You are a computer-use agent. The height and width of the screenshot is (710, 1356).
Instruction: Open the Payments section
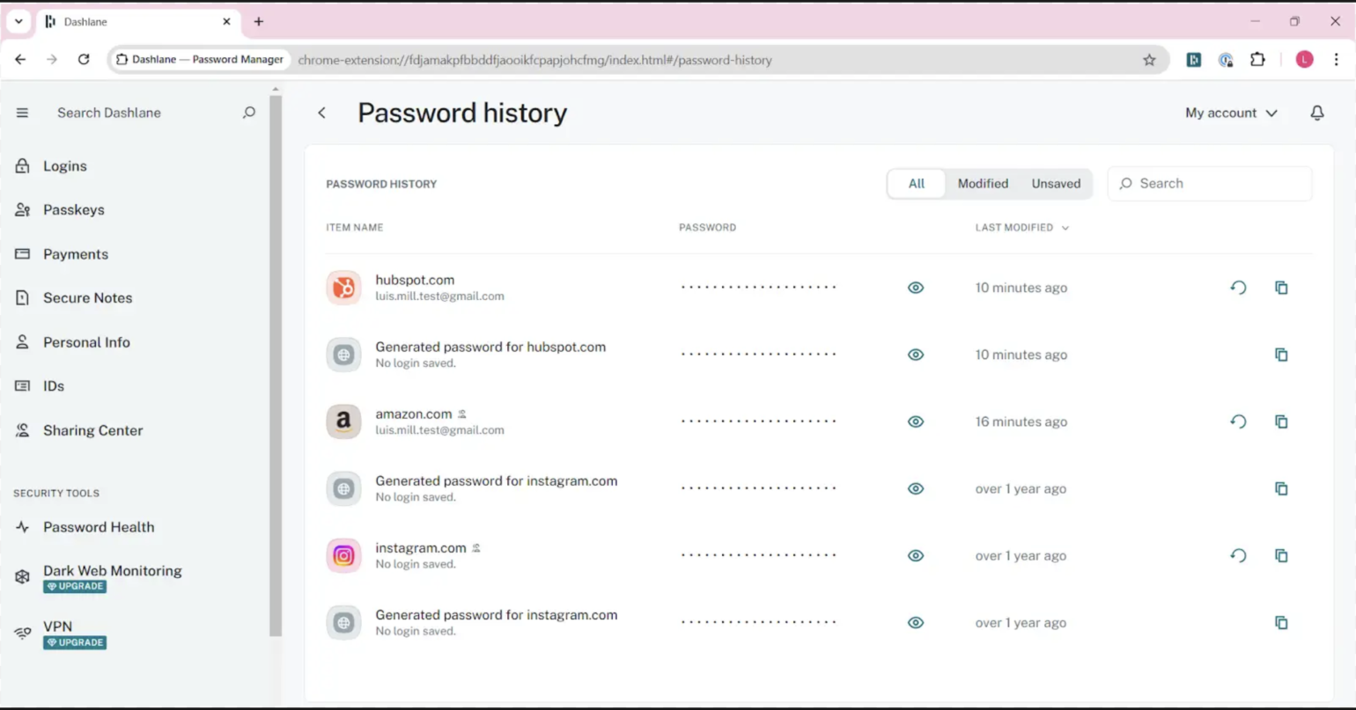tap(76, 253)
